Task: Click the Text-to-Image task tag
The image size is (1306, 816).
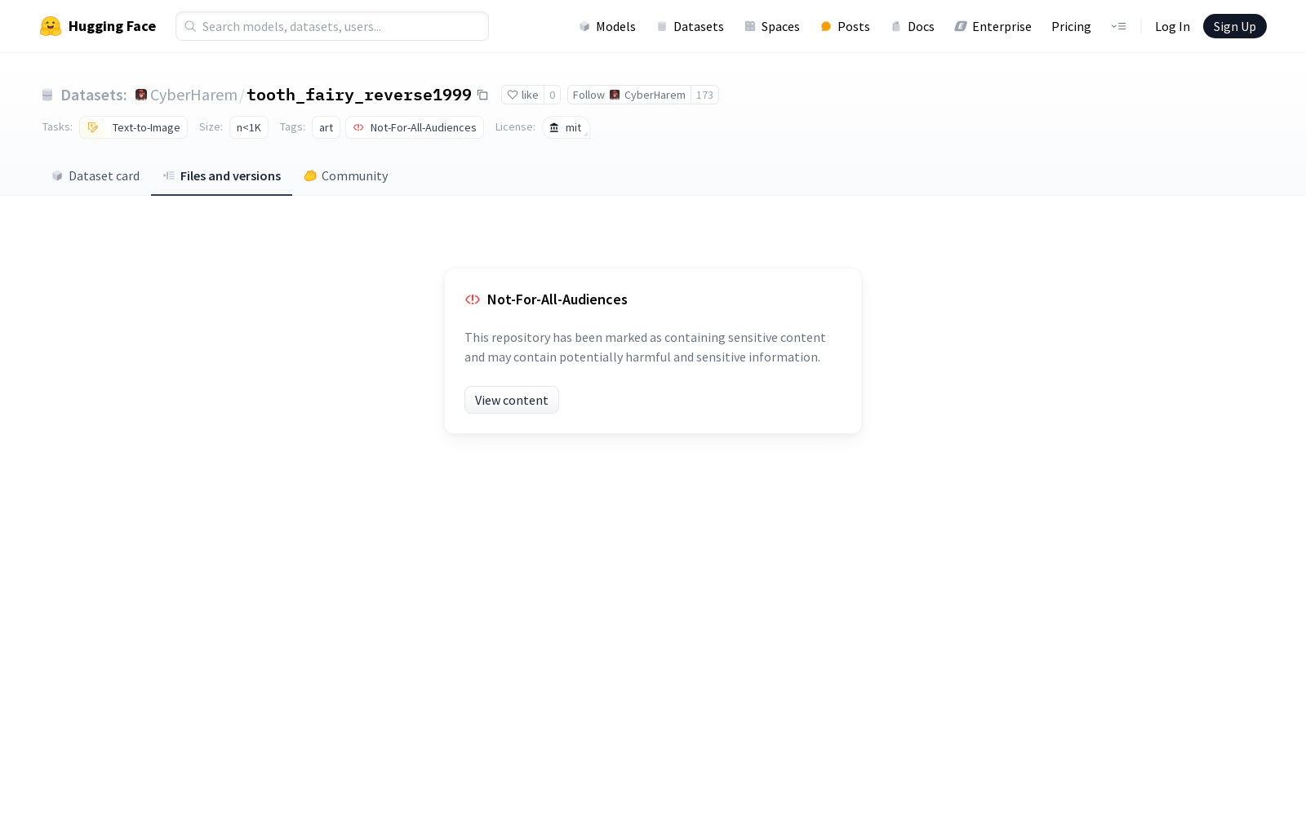Action: point(134,127)
